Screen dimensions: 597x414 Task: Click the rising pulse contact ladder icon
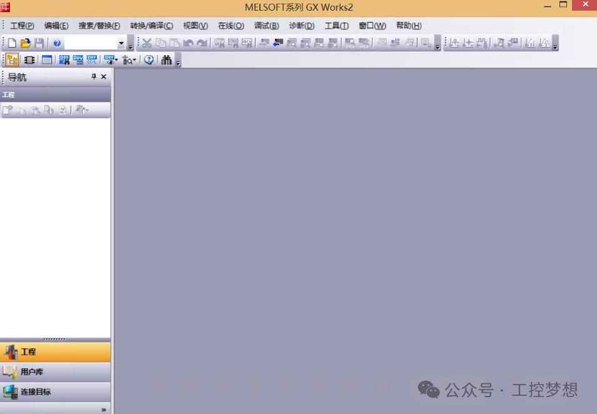[454, 43]
